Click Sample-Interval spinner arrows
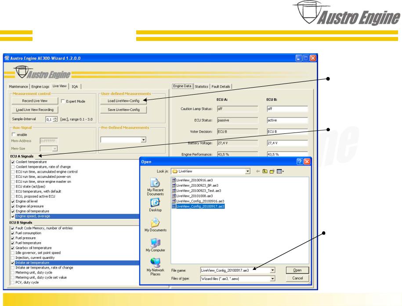Screen dimensions: 402x306 pyautogui.click(x=55, y=119)
